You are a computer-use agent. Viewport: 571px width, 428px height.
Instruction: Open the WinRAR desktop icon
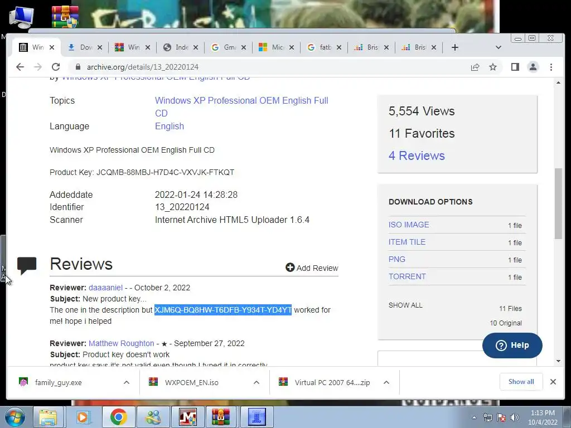[65, 17]
